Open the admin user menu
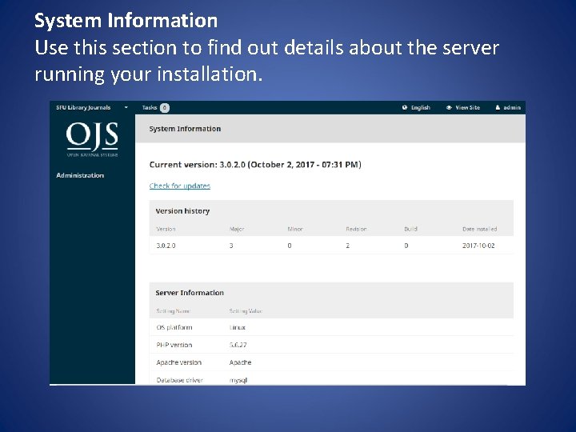 [x=512, y=108]
